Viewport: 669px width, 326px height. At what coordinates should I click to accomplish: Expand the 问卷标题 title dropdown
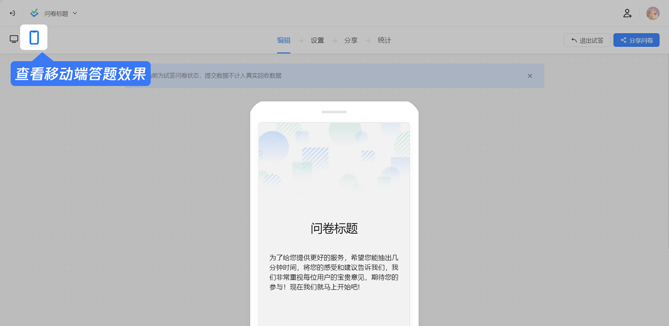pos(75,14)
